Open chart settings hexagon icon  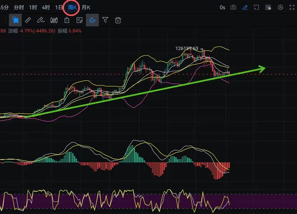[x=280, y=8]
